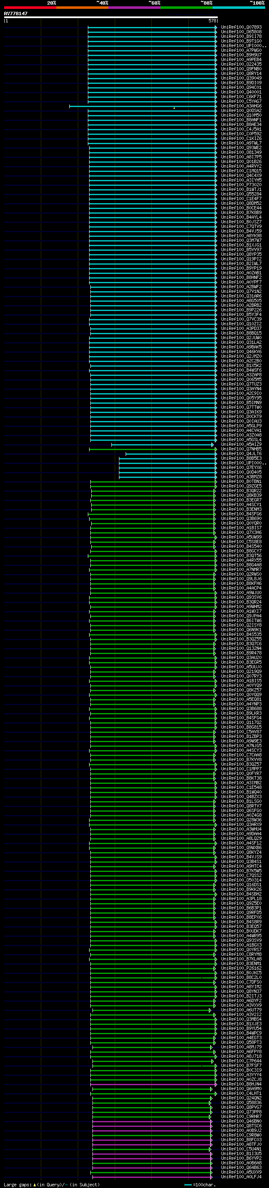Click label UniRef100_C1KIZ6
This screenshot has width=269, height=1188.
pos(241,138)
